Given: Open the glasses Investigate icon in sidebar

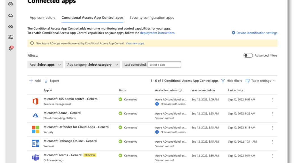Looking at the screenshot, I should pyautogui.click(x=10, y=26).
